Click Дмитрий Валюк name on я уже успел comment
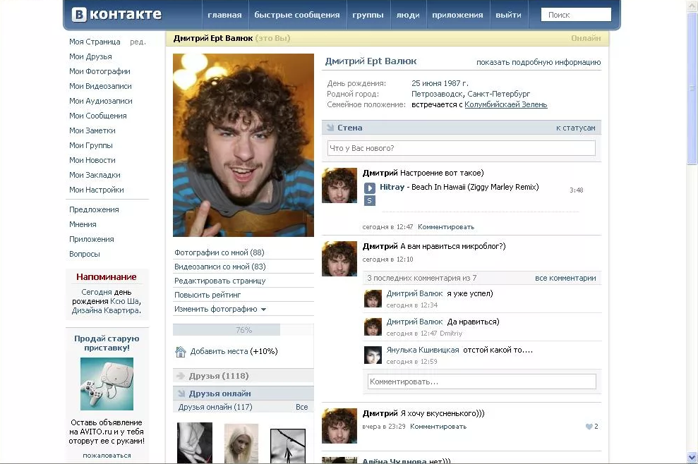The height and width of the screenshot is (464, 698). pos(414,293)
